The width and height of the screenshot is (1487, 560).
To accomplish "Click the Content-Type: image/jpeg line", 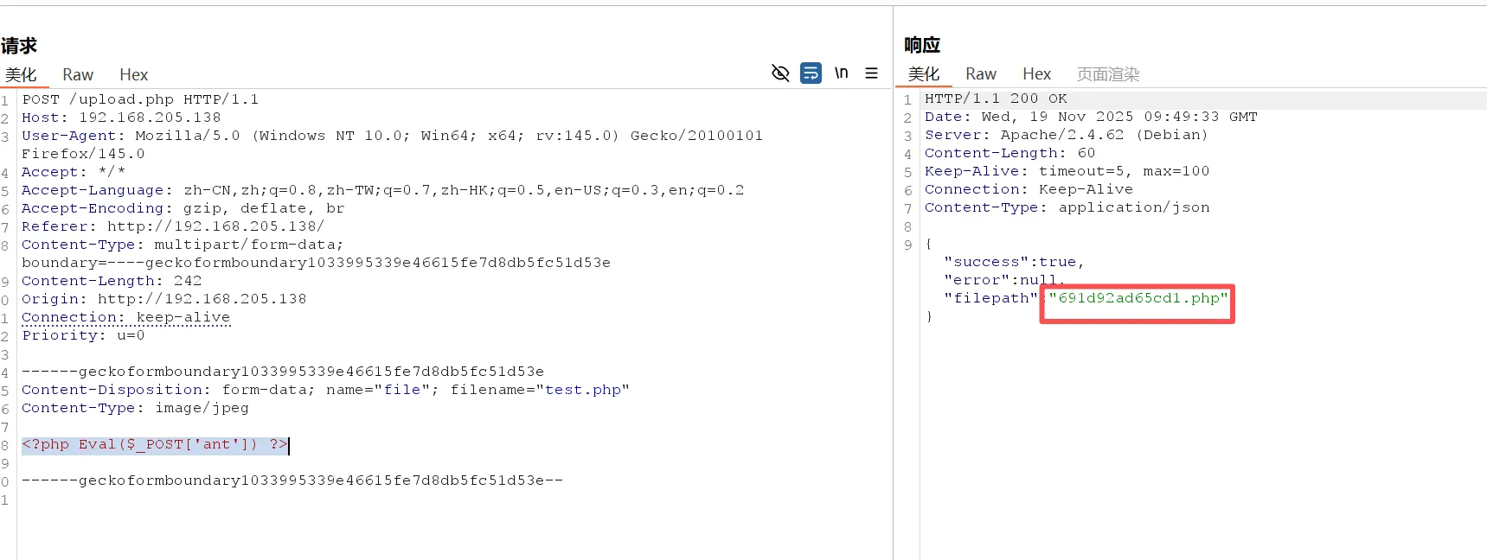I will (135, 408).
